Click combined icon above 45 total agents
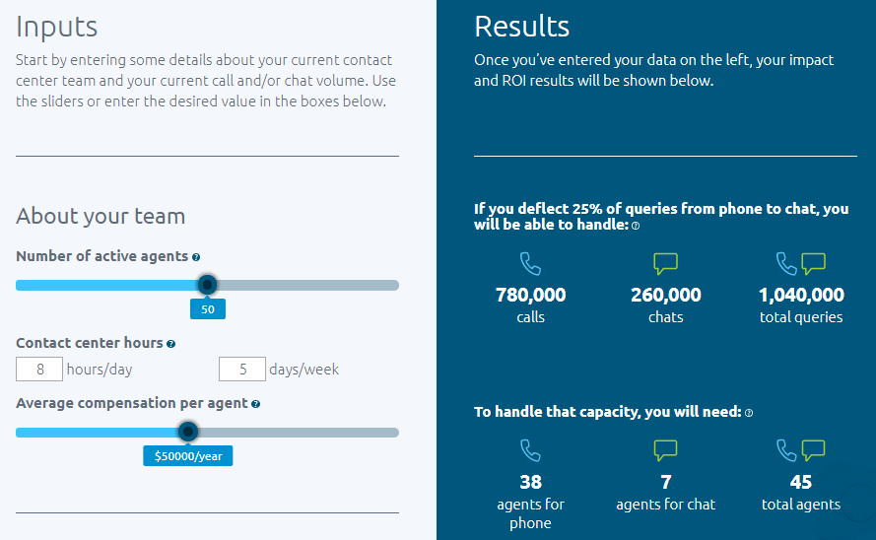The width and height of the screenshot is (876, 540). (x=800, y=450)
